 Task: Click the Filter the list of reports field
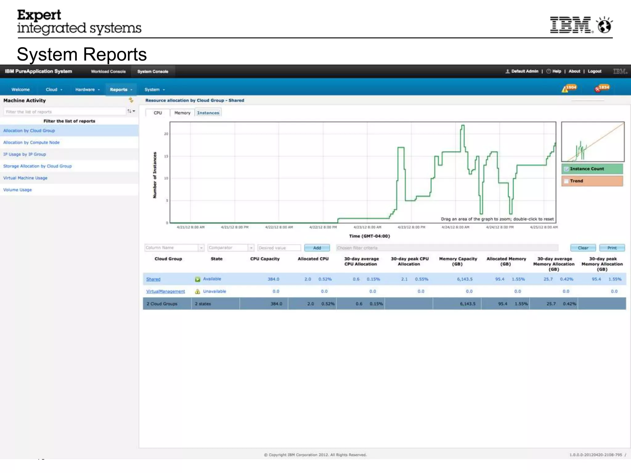pyautogui.click(x=65, y=111)
